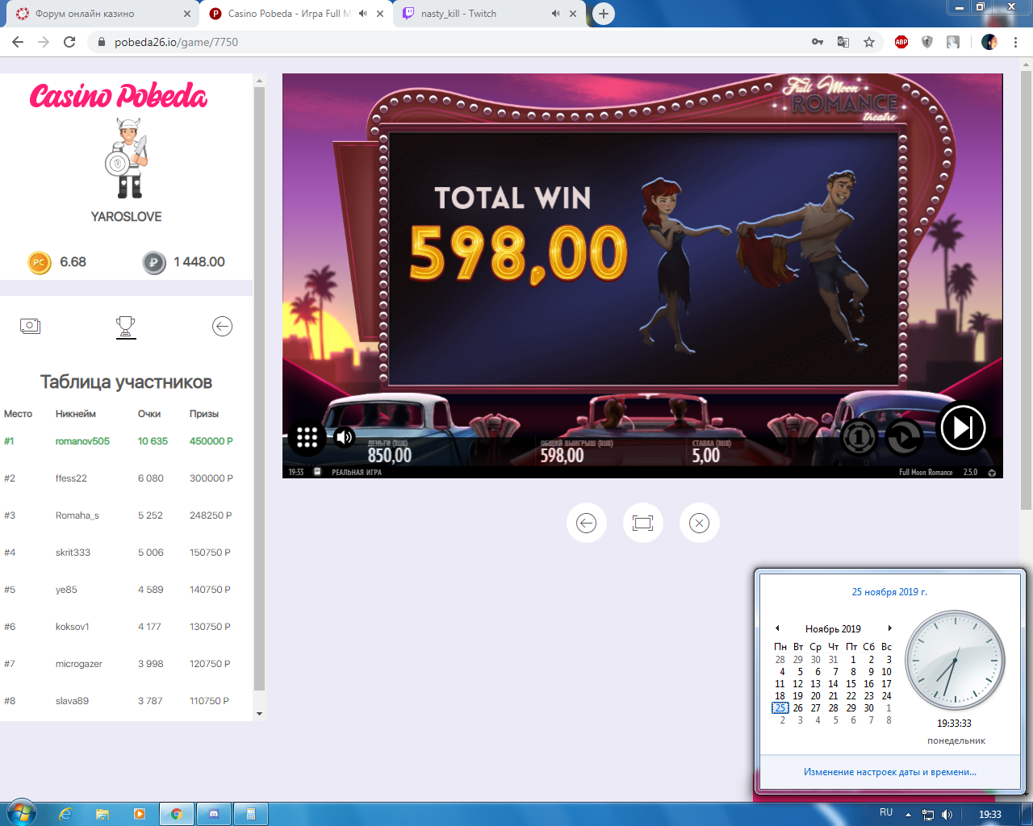Select player romanov505 in the table
Viewport: 1033px width, 826px height.
(x=82, y=441)
